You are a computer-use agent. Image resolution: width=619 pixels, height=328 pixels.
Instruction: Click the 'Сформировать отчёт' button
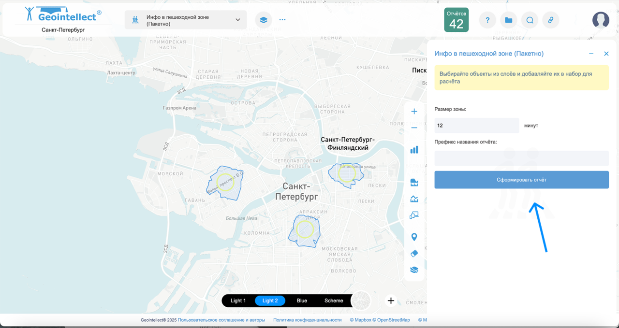[x=521, y=180]
